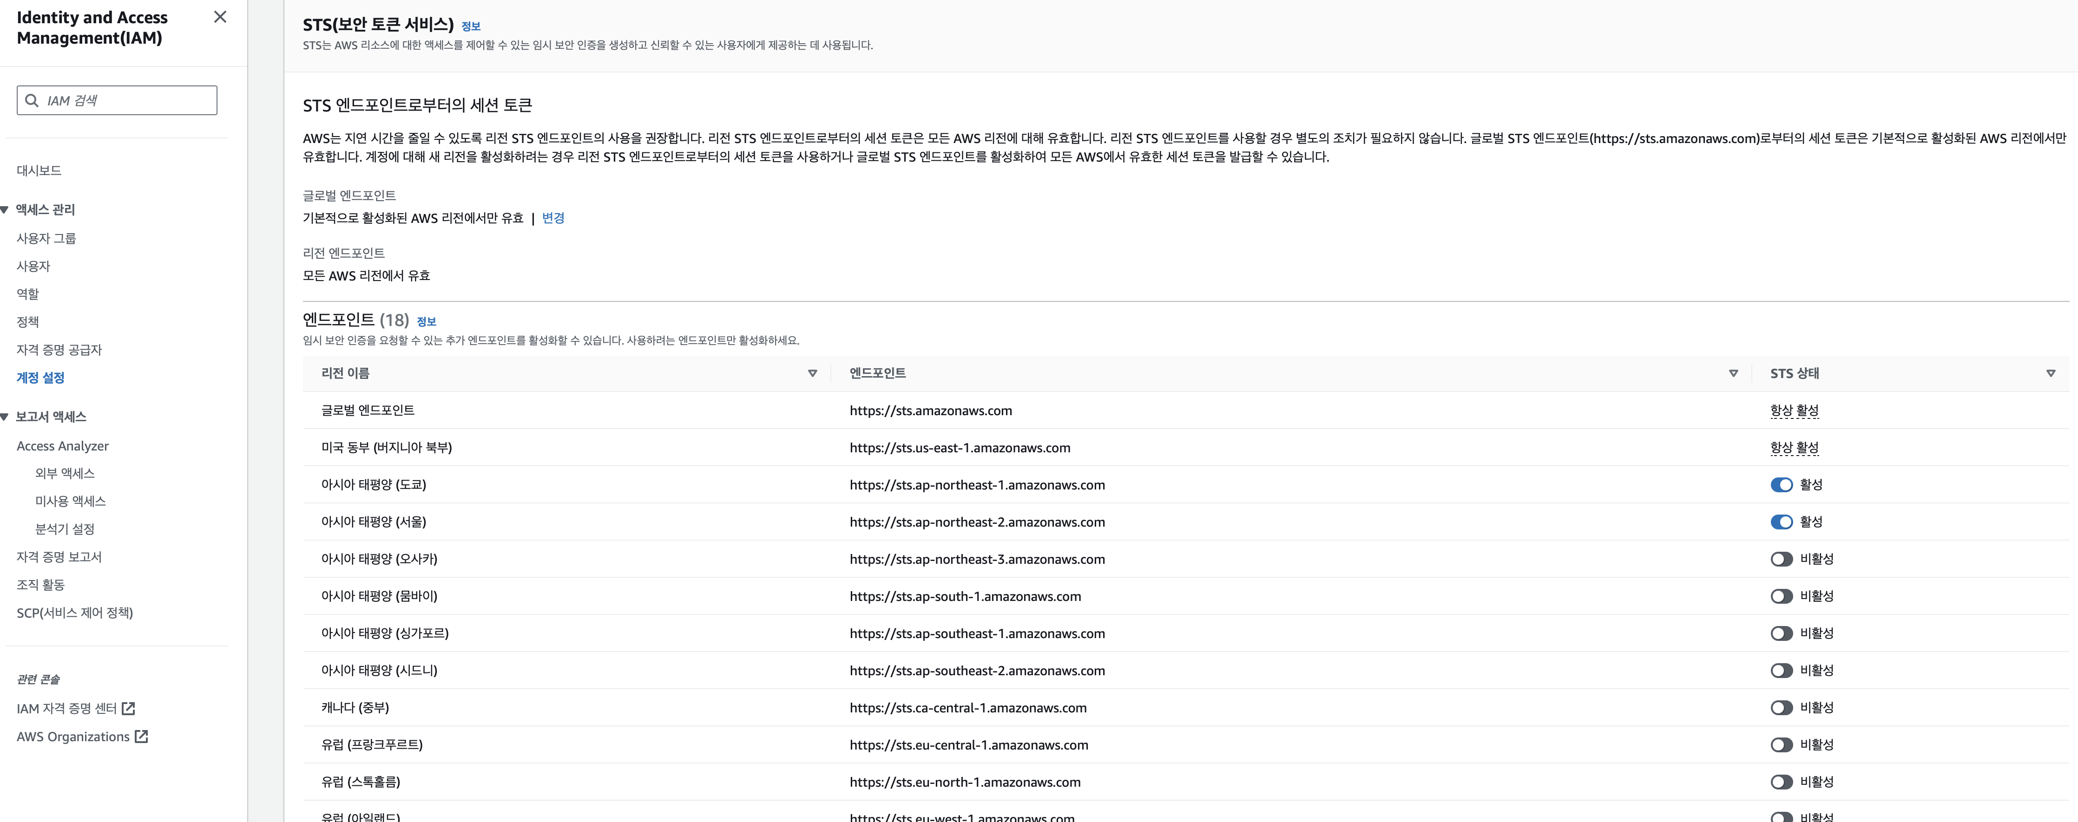Close the IAM navigation panel

tap(219, 17)
